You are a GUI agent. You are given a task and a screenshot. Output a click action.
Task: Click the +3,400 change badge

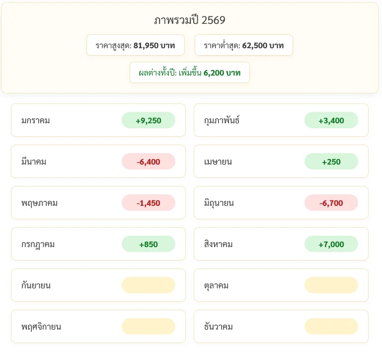(331, 120)
